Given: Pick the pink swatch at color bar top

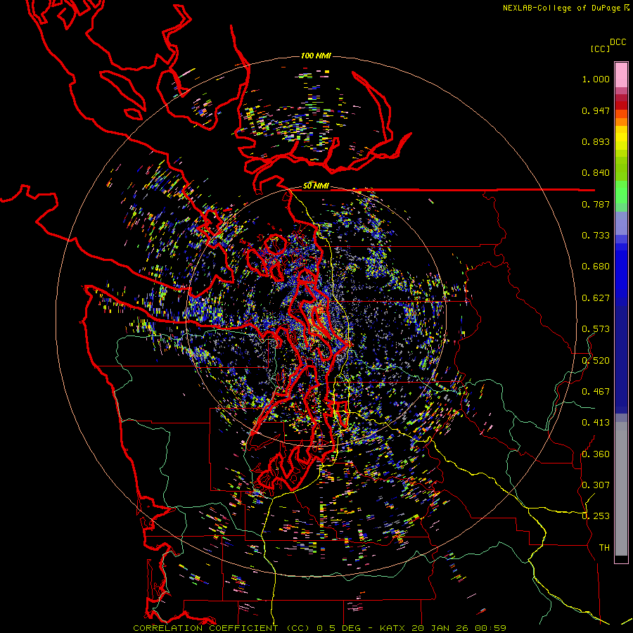Looking at the screenshot, I should click(x=621, y=75).
